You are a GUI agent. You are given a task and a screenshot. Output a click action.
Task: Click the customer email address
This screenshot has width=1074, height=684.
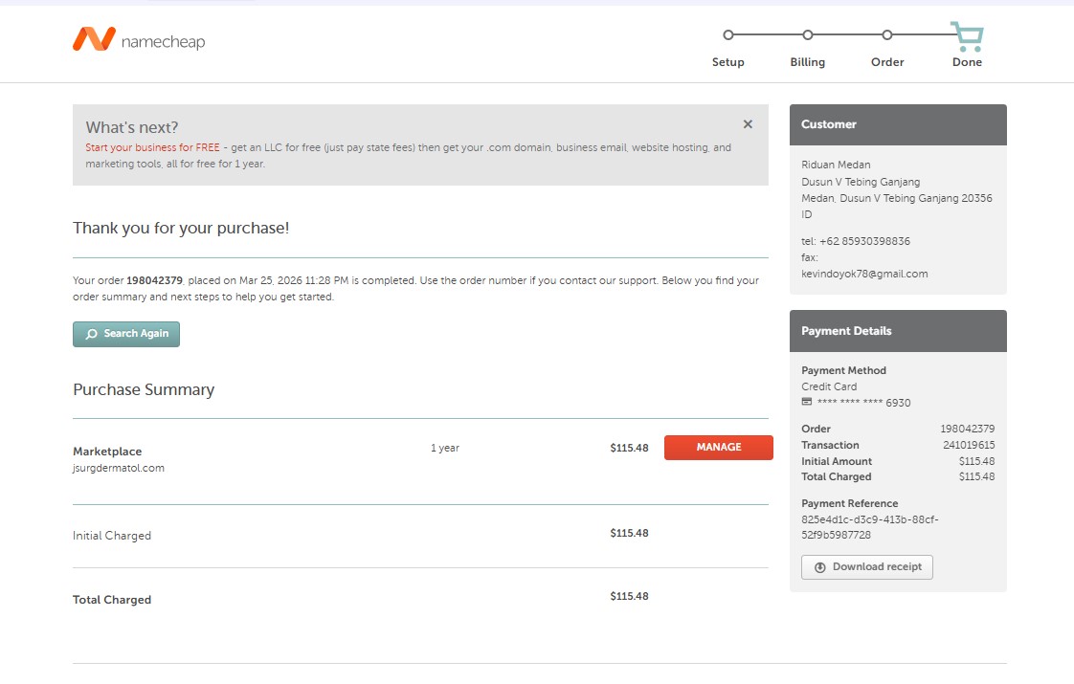tap(864, 274)
